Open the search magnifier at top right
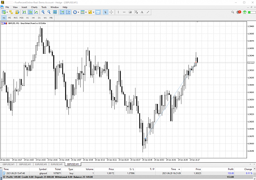Viewport: 256px width, 180px height. [233, 12]
